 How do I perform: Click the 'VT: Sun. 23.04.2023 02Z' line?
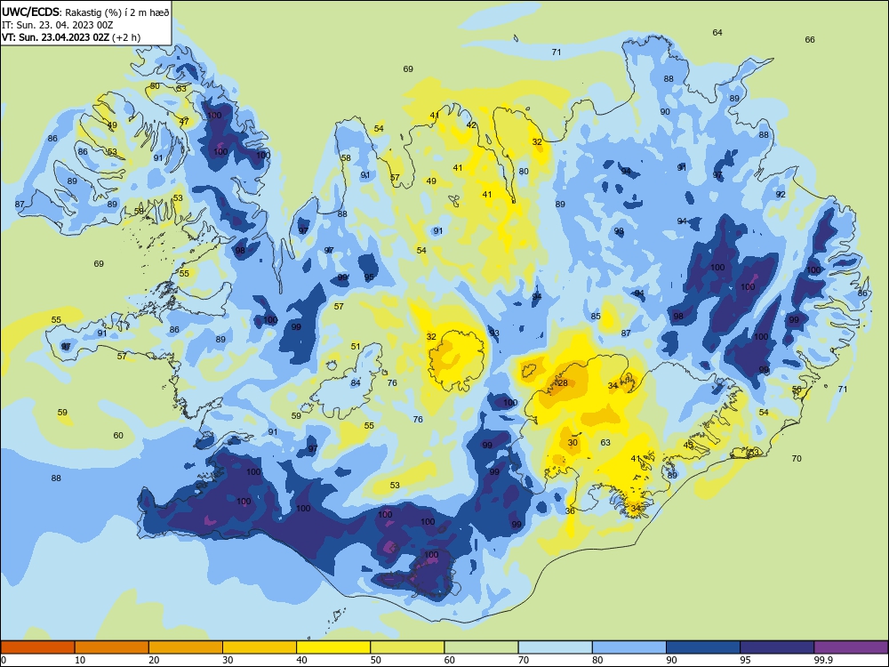pyautogui.click(x=55, y=37)
